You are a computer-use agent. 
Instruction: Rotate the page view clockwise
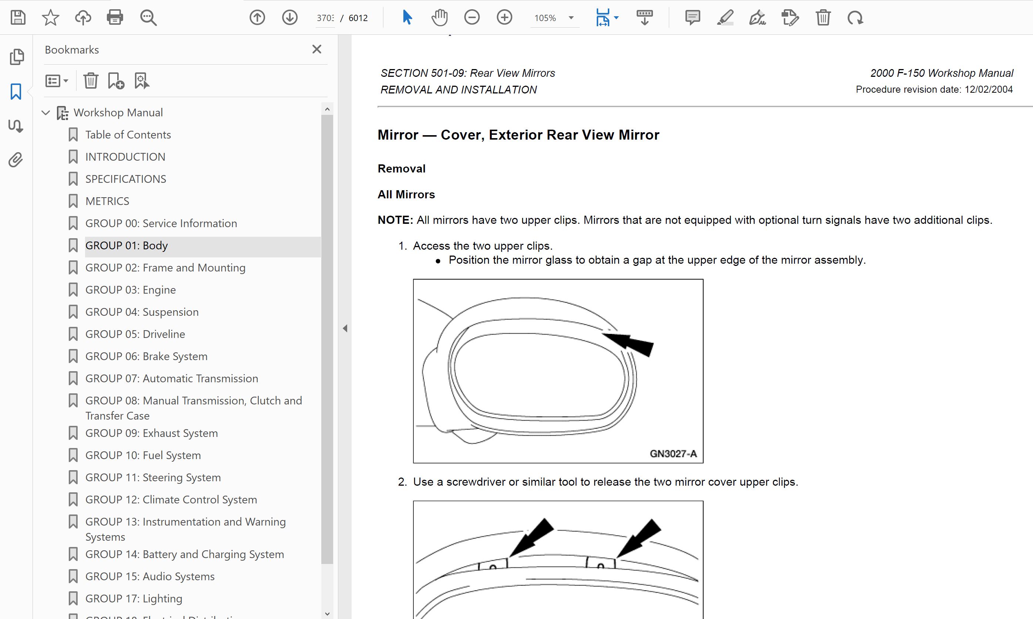point(855,17)
